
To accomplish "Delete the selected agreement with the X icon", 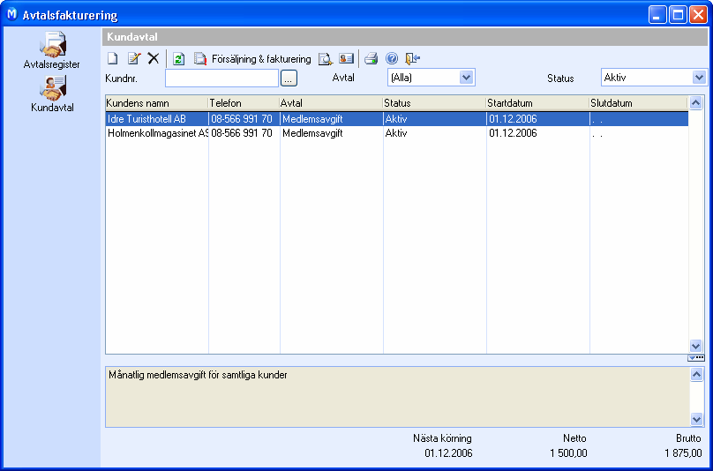I will coord(154,58).
